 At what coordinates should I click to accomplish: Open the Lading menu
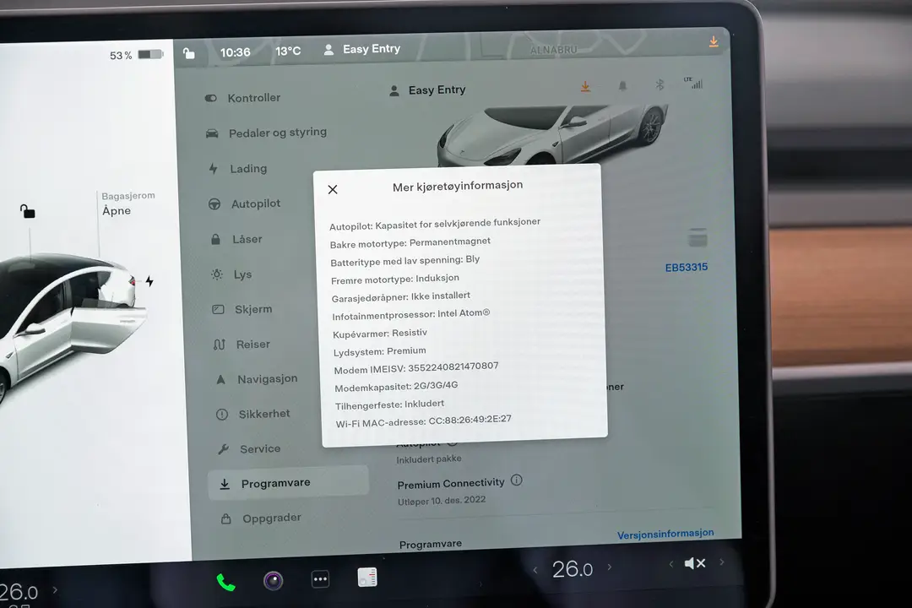[238, 169]
